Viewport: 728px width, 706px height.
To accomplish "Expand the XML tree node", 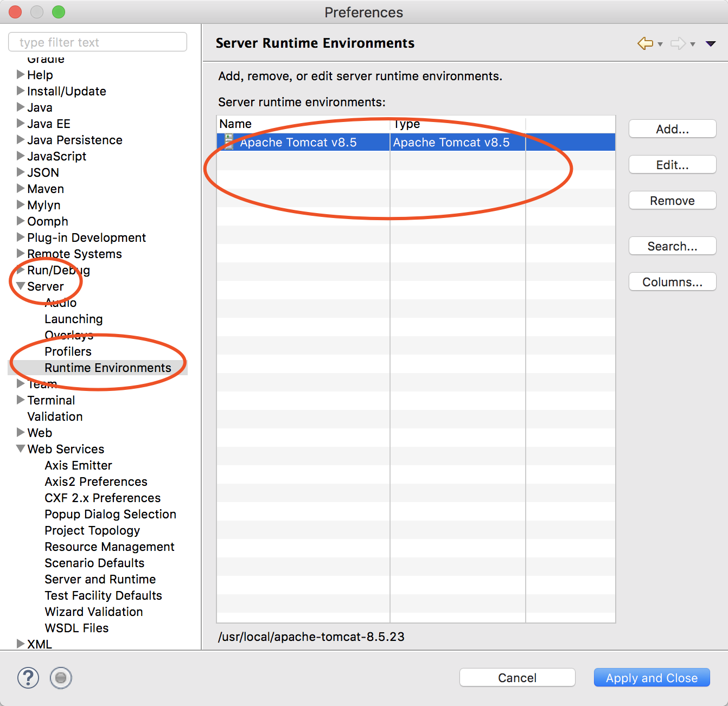I will coord(21,644).
